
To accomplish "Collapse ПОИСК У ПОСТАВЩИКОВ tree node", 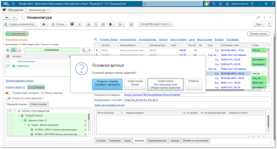I will click(15, 111).
